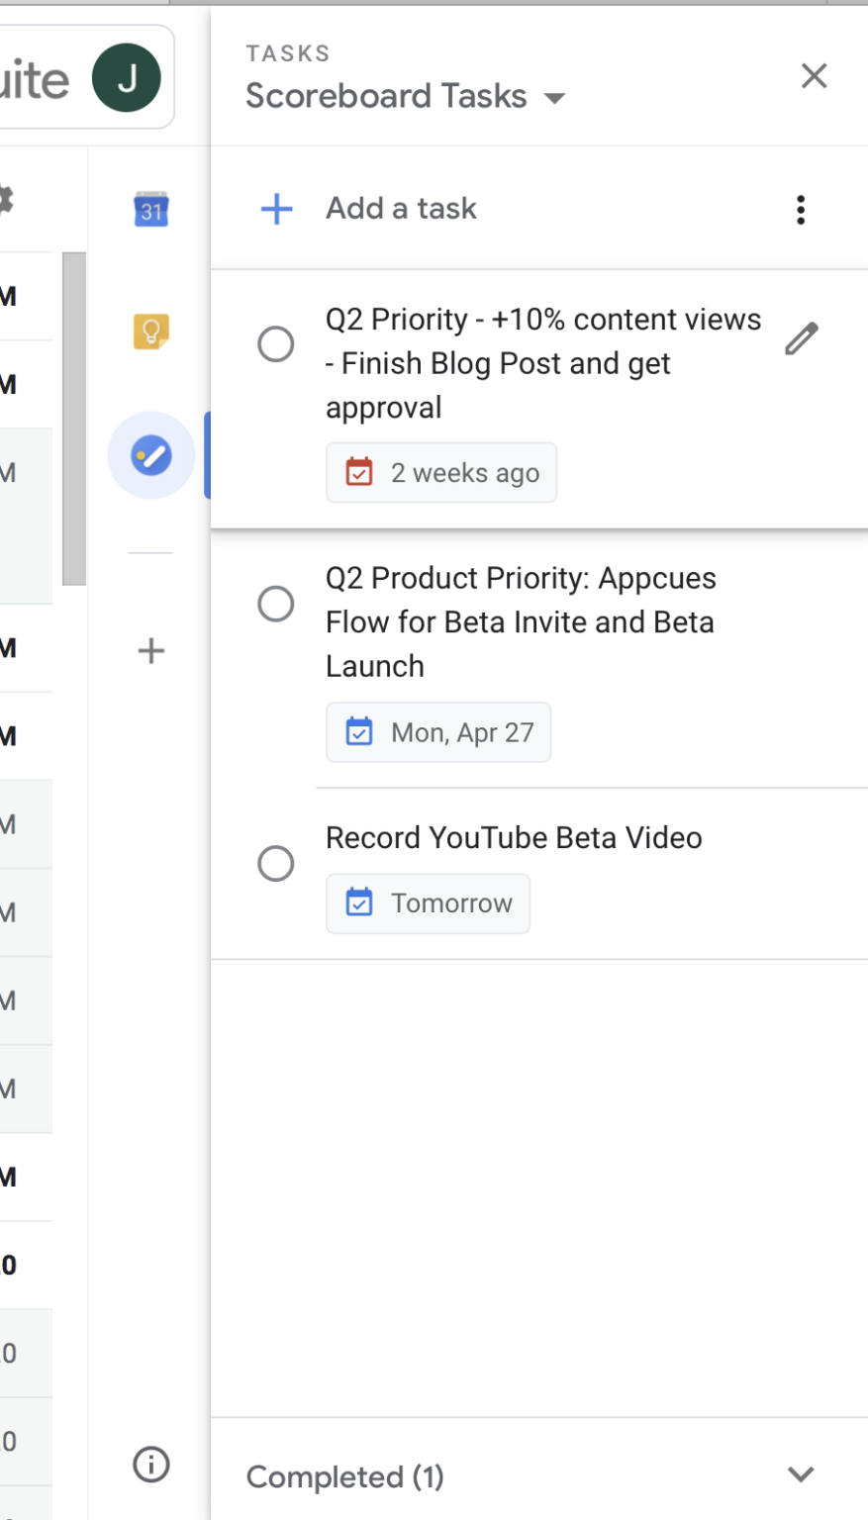Expand the Completed (1) section

(800, 1474)
